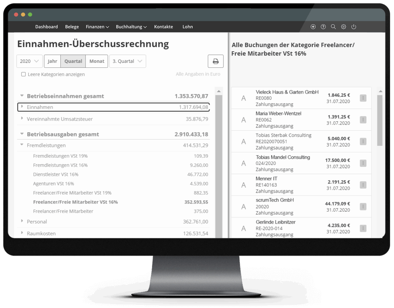Open the Finanzen menu
The image size is (394, 308).
(97, 27)
